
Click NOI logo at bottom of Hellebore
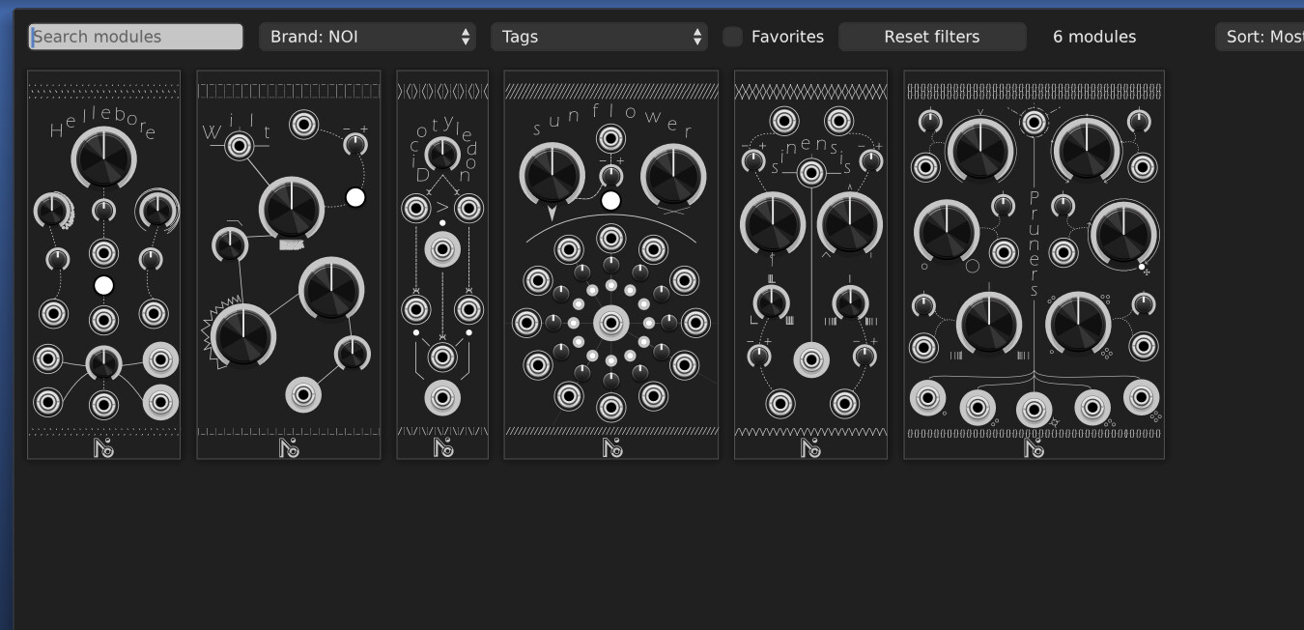(x=103, y=448)
